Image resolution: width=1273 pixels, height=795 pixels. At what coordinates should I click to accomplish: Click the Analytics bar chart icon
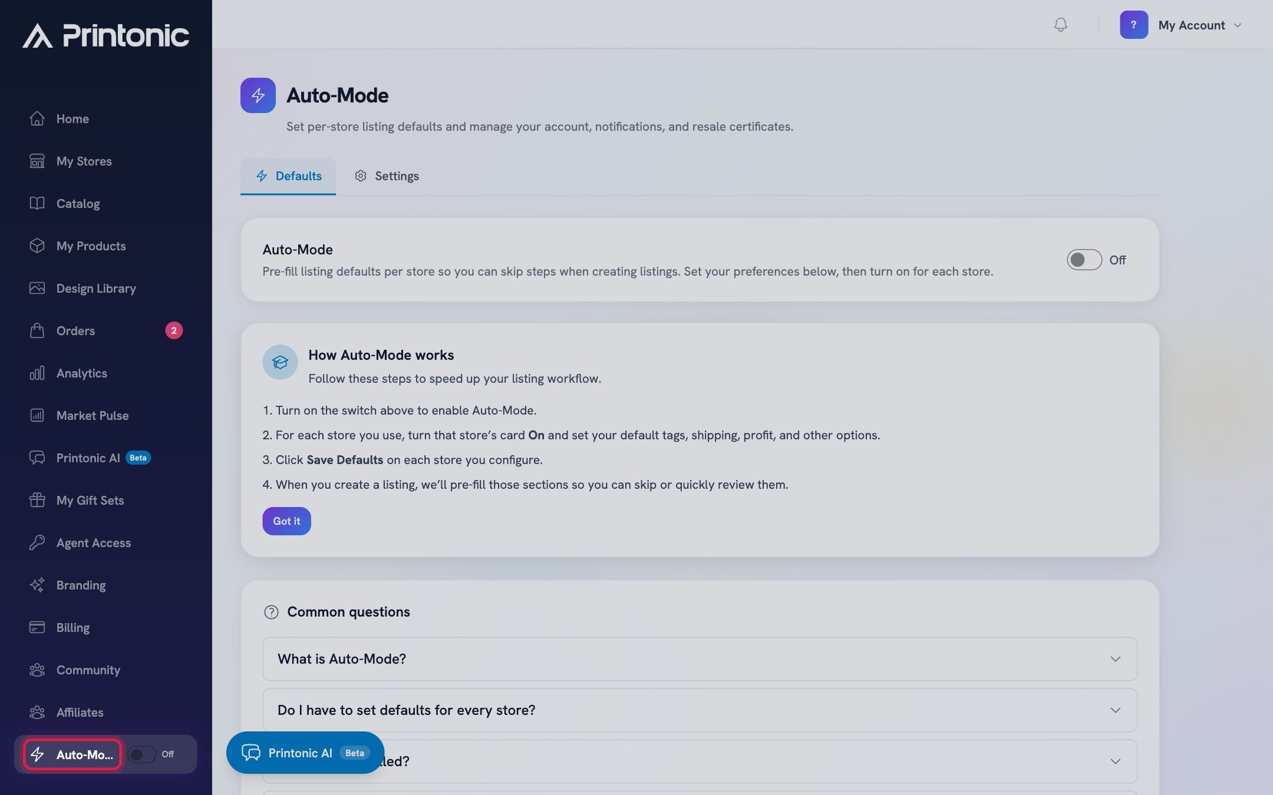coord(37,373)
